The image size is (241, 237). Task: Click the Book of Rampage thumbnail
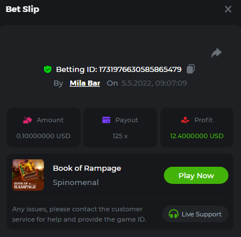pyautogui.click(x=28, y=175)
